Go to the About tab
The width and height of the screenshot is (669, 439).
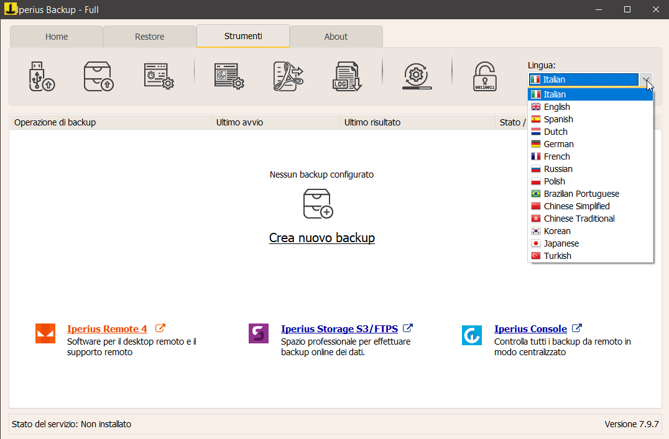coord(336,37)
